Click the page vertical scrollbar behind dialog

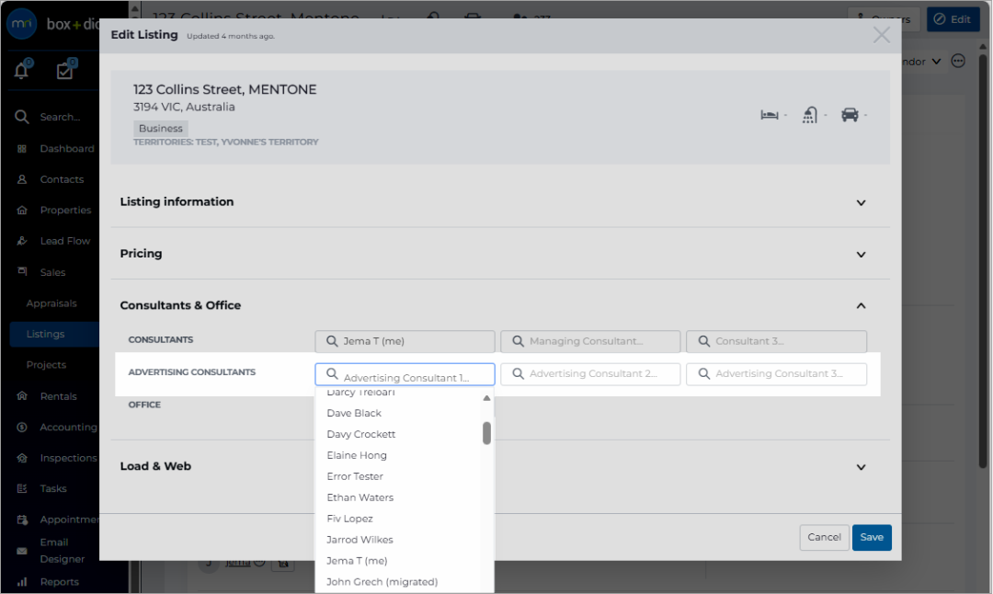[983, 261]
